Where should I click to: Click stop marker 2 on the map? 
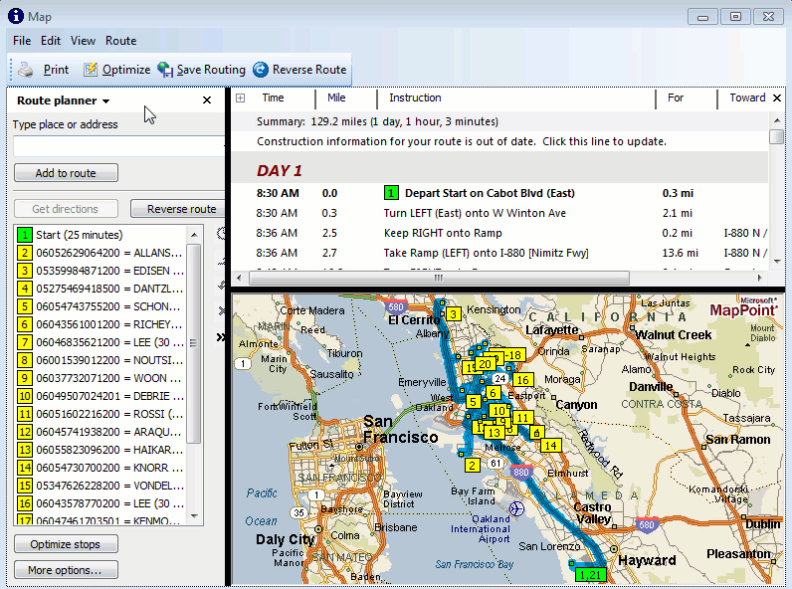(x=472, y=466)
